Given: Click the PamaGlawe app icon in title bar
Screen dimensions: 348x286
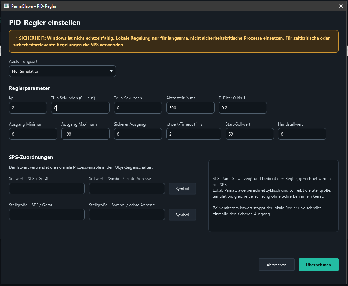Looking at the screenshot, I should [x=7, y=6].
